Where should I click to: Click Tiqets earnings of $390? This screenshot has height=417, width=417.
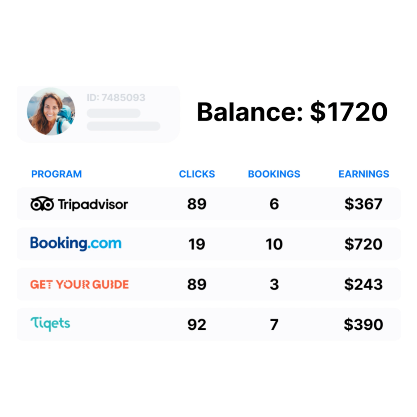363,324
